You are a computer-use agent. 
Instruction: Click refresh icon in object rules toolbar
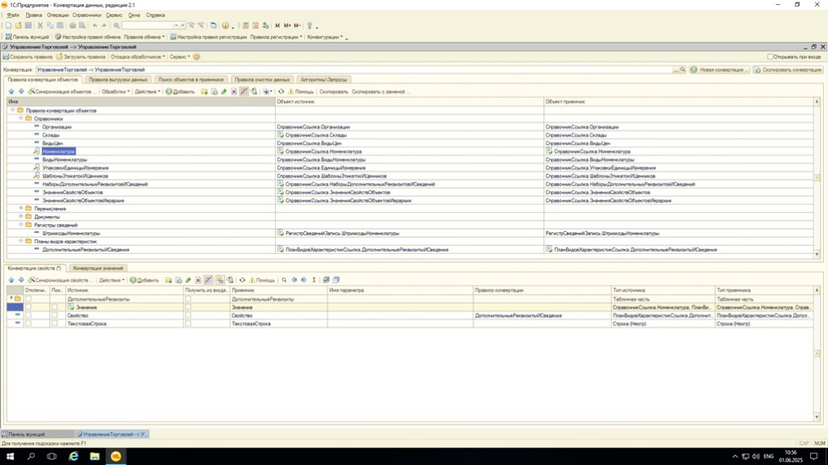click(x=281, y=91)
